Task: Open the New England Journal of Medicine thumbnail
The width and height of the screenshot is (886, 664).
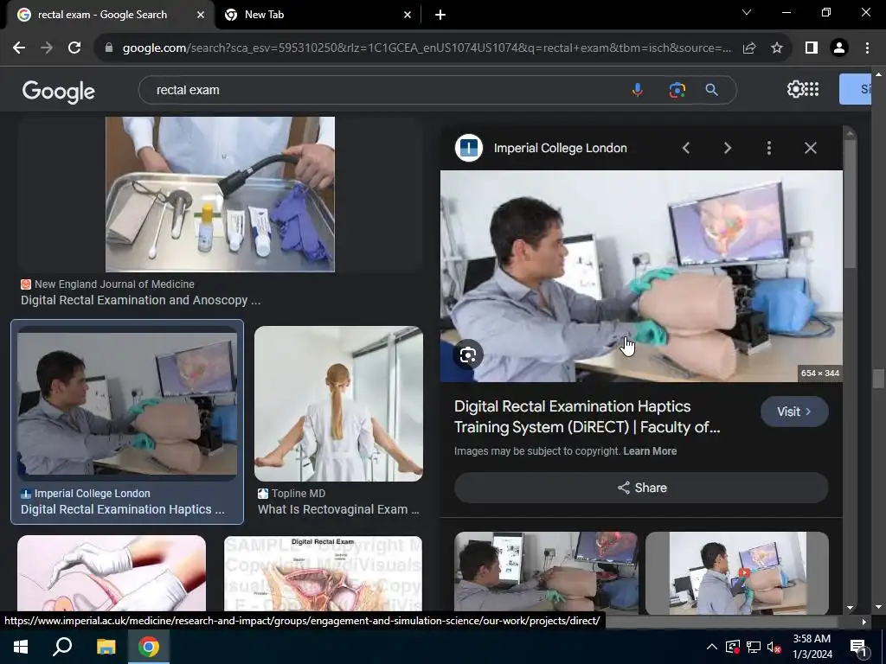Action: (x=220, y=195)
